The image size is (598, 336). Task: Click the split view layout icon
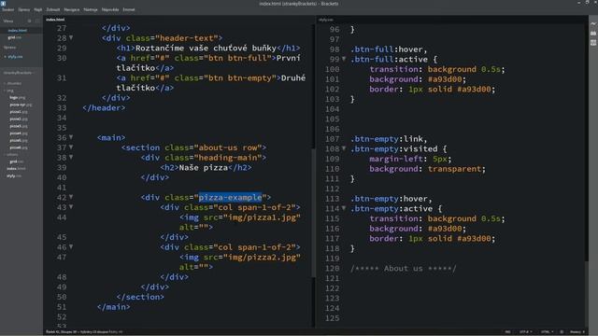(37, 21)
